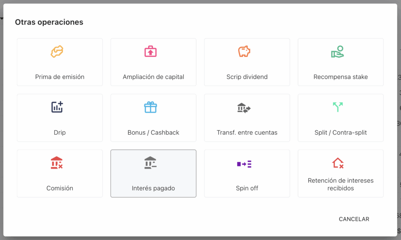Click the bank transfer arrows icon
Viewport: 401px width, 240px height.
(x=244, y=108)
